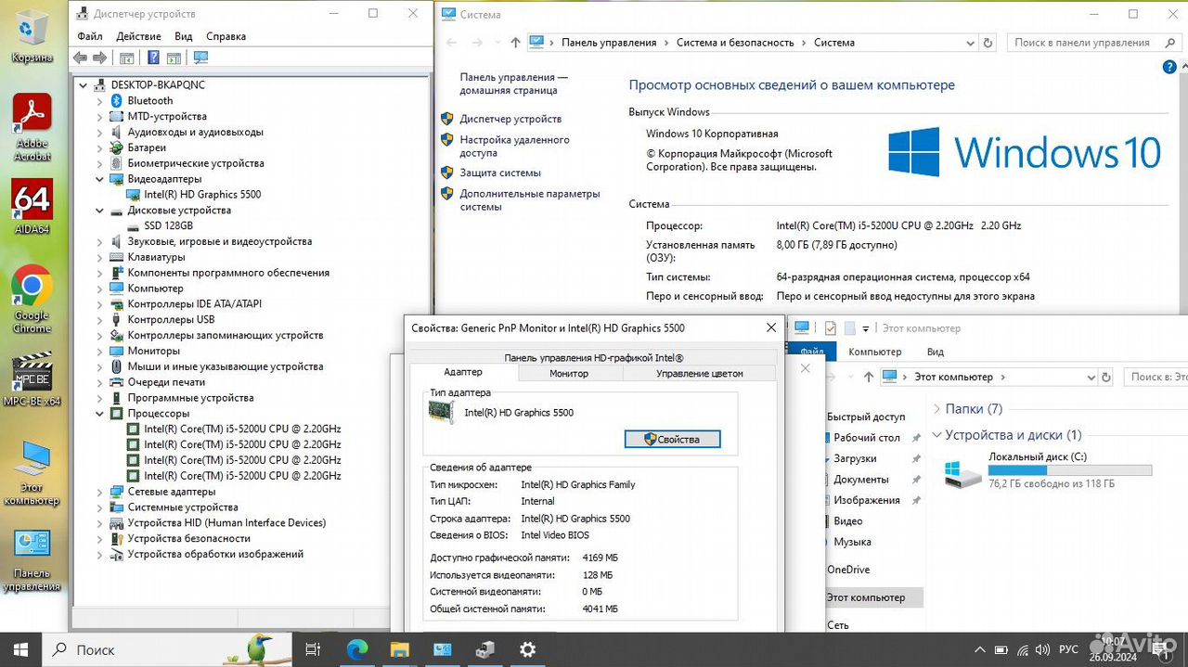1188x667 pixels.
Task: Open Рабочий стол in Explorer sidebar
Action: [867, 438]
